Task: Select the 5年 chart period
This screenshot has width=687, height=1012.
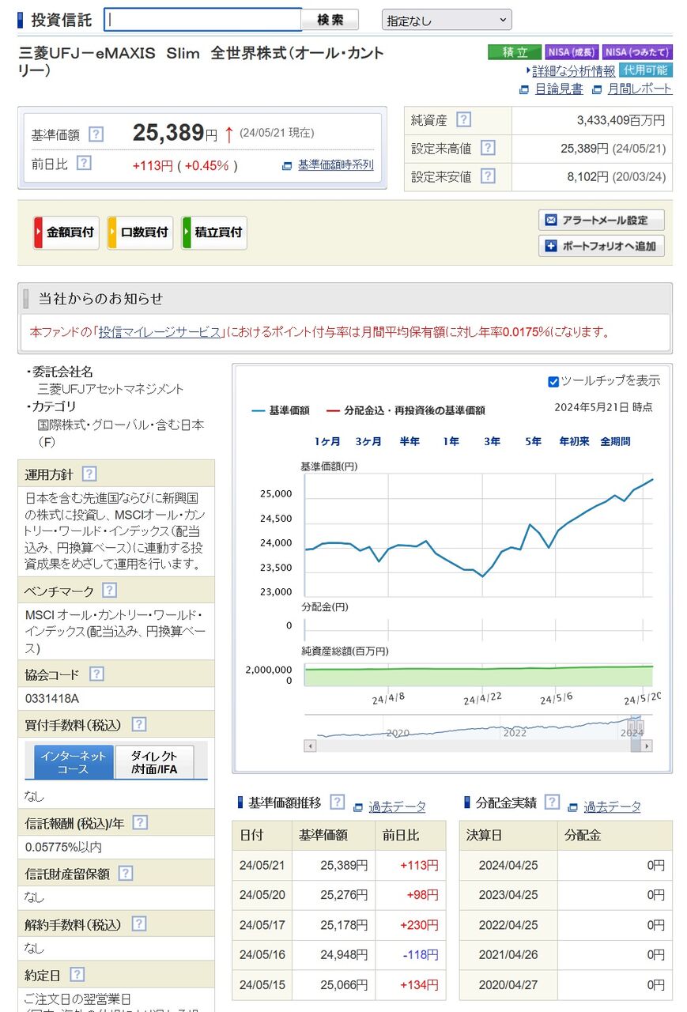Action: click(x=533, y=441)
